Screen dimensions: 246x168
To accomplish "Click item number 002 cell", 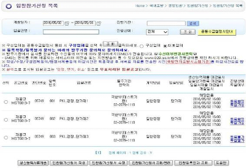I will (x=52, y=119).
